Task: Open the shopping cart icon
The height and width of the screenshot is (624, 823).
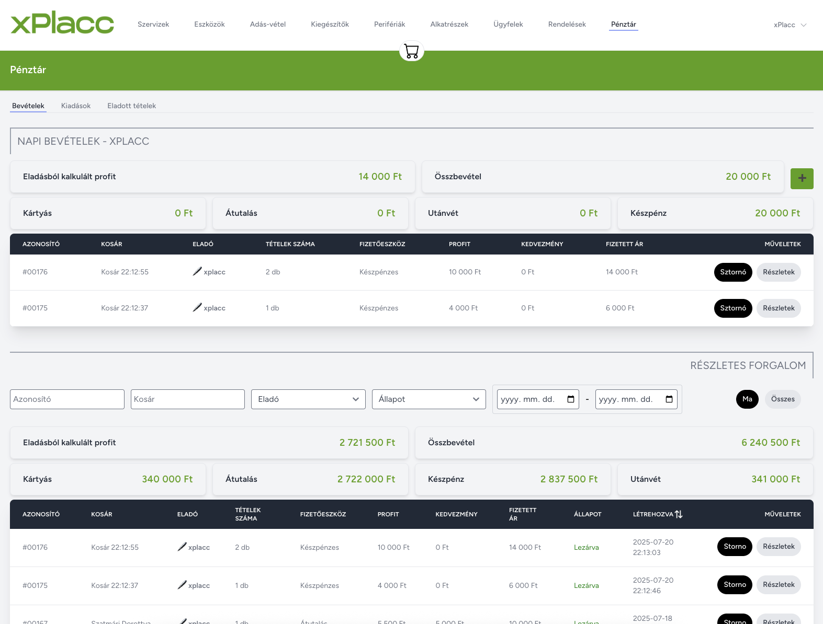Action: tap(412, 51)
